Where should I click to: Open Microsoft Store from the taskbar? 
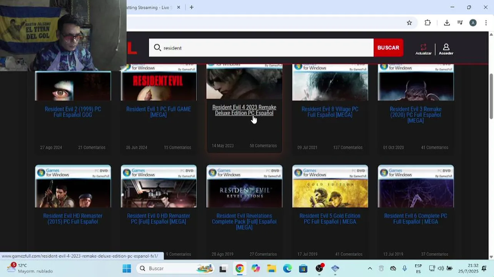(303, 269)
